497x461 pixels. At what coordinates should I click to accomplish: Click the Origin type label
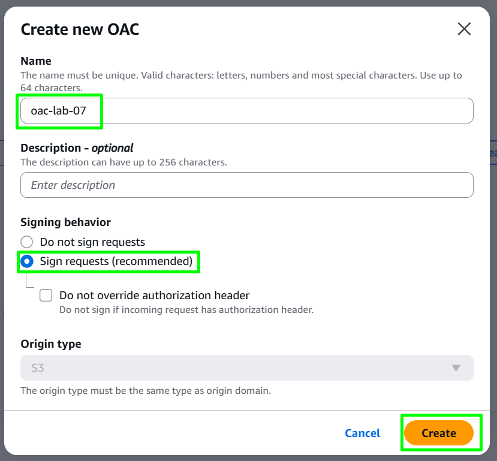point(51,344)
